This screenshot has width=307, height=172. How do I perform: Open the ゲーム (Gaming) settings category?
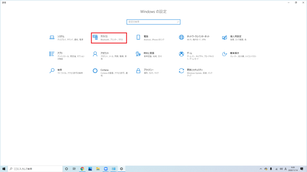tap(196, 55)
